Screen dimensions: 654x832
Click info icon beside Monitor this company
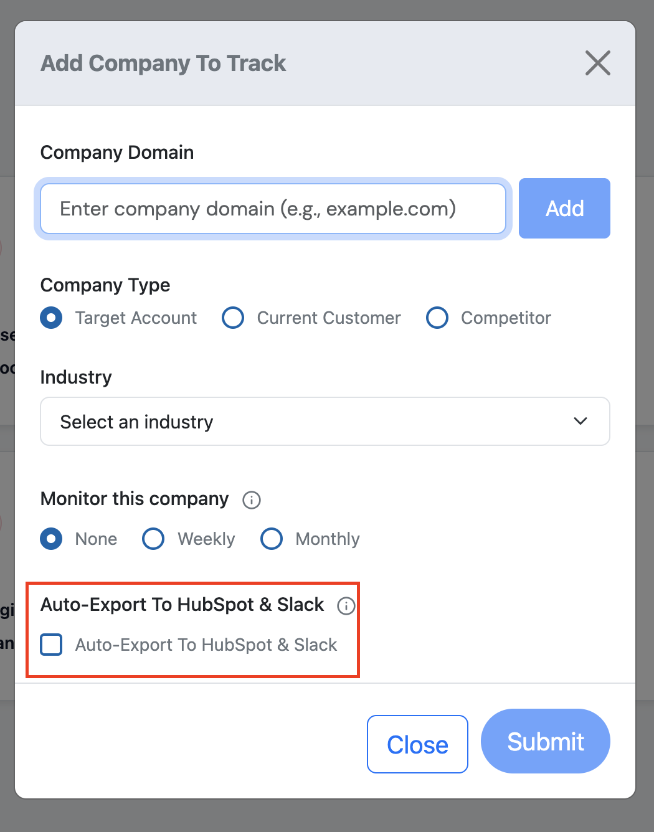(252, 499)
